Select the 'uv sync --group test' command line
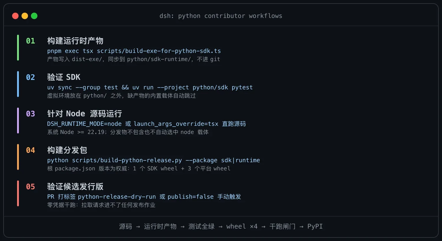The height and width of the screenshot is (241, 442). 150,87
